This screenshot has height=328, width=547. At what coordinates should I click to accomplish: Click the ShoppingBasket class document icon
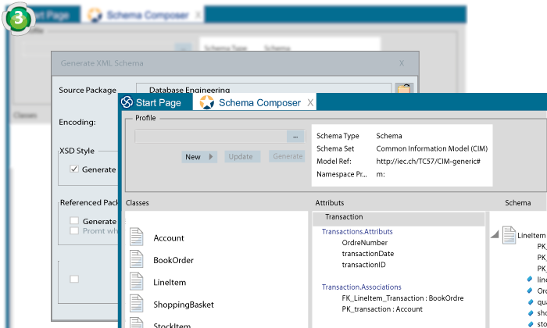(137, 304)
